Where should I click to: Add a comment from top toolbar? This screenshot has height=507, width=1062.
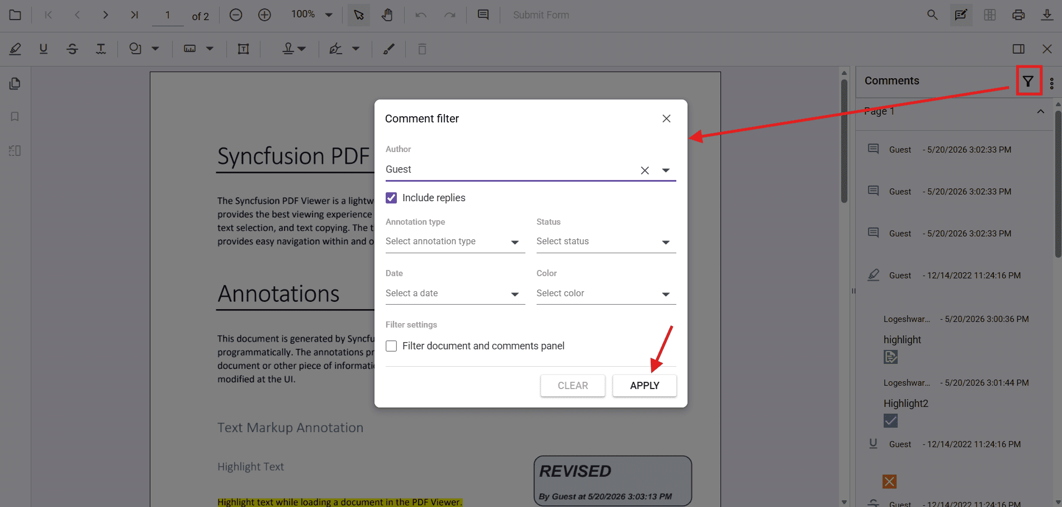[483, 15]
